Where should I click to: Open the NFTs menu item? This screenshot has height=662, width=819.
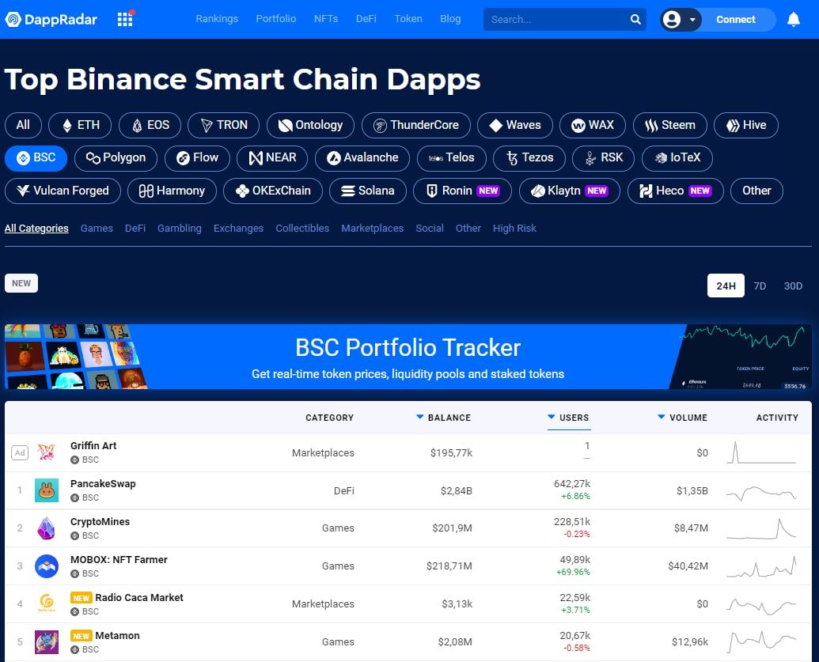pyautogui.click(x=326, y=19)
